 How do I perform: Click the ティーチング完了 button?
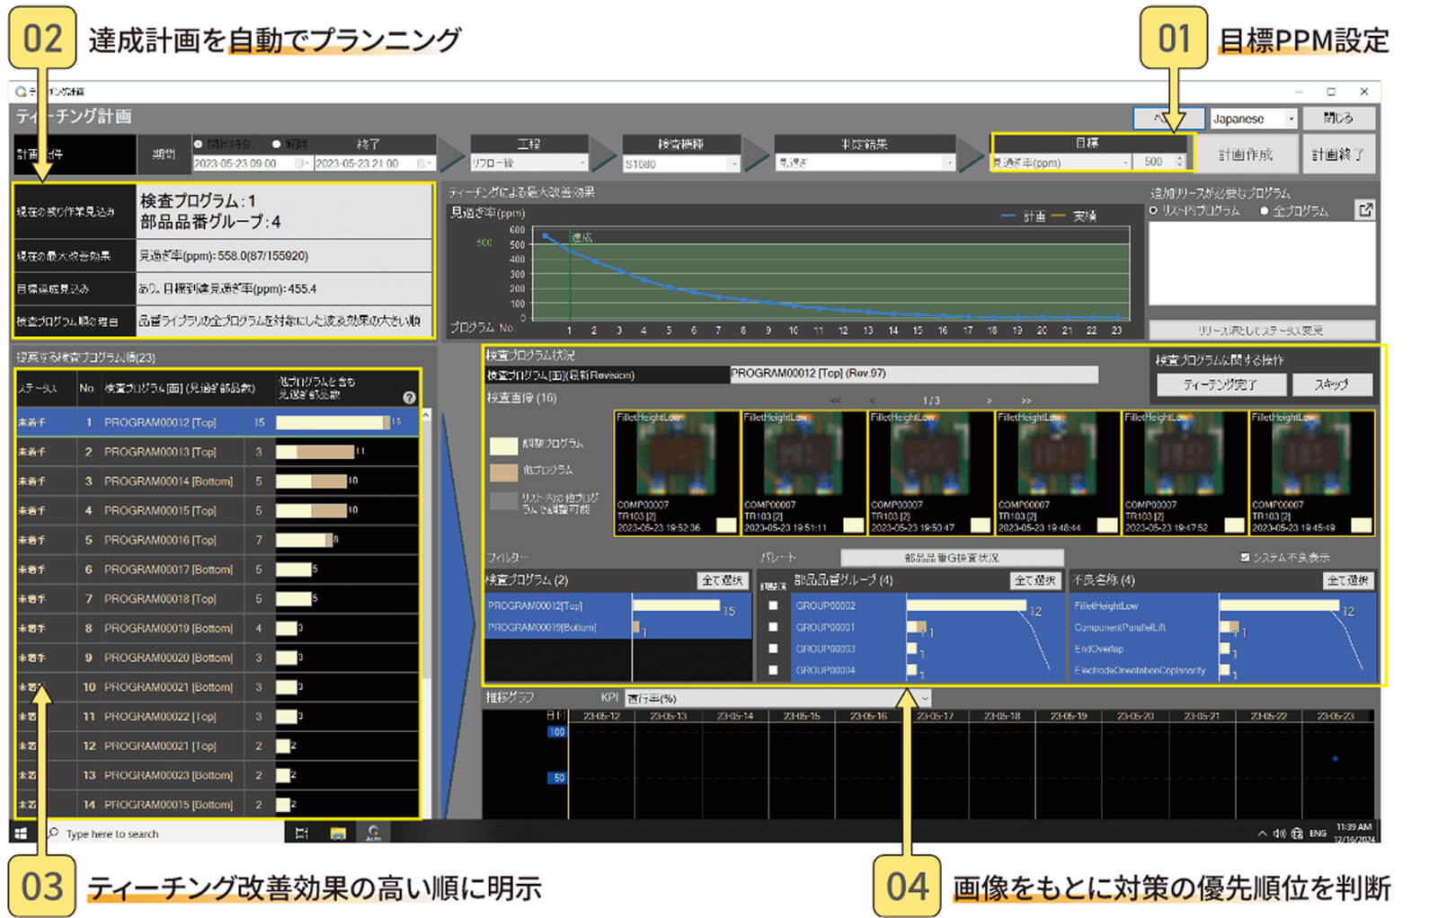[x=1220, y=384]
